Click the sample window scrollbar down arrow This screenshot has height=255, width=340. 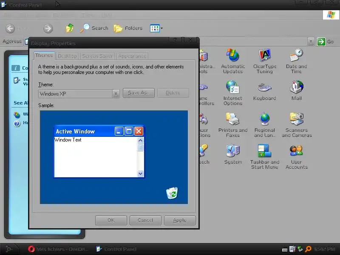click(x=140, y=173)
